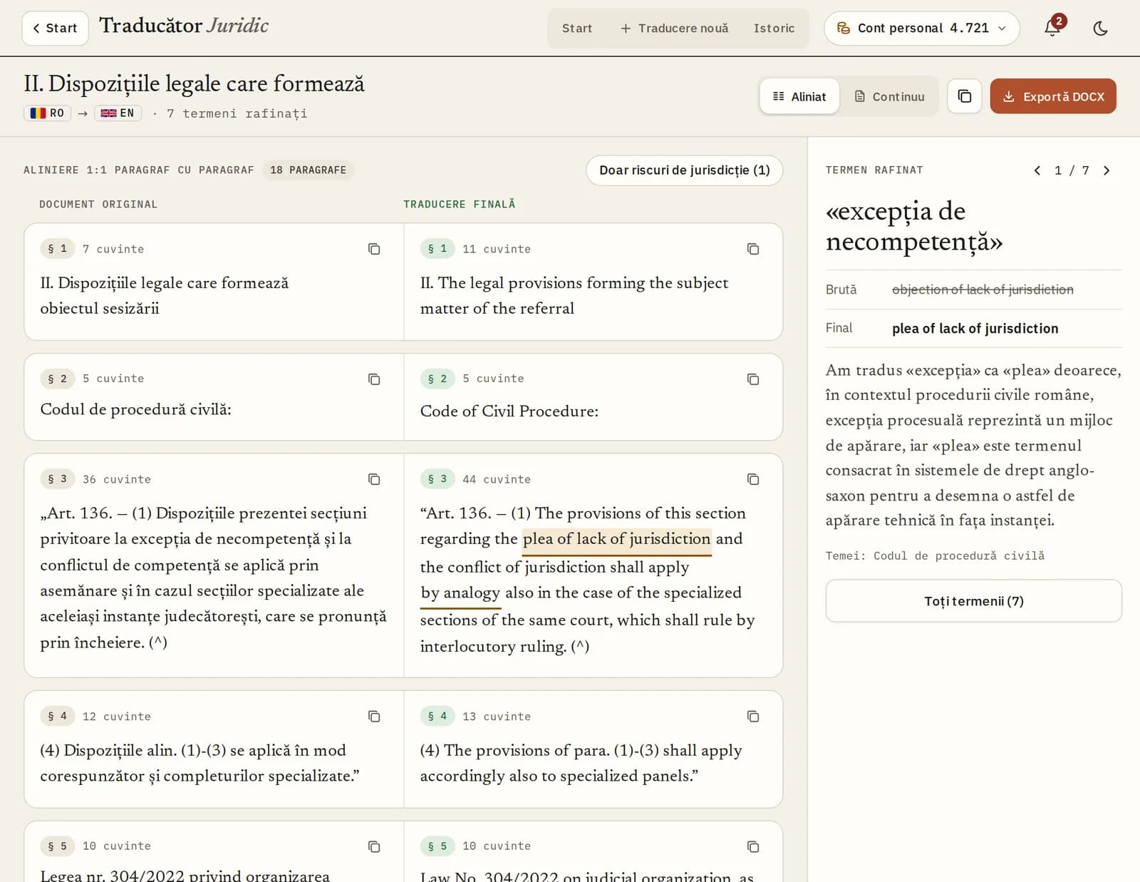Go to next refined term
The image size is (1140, 882).
[x=1107, y=170]
